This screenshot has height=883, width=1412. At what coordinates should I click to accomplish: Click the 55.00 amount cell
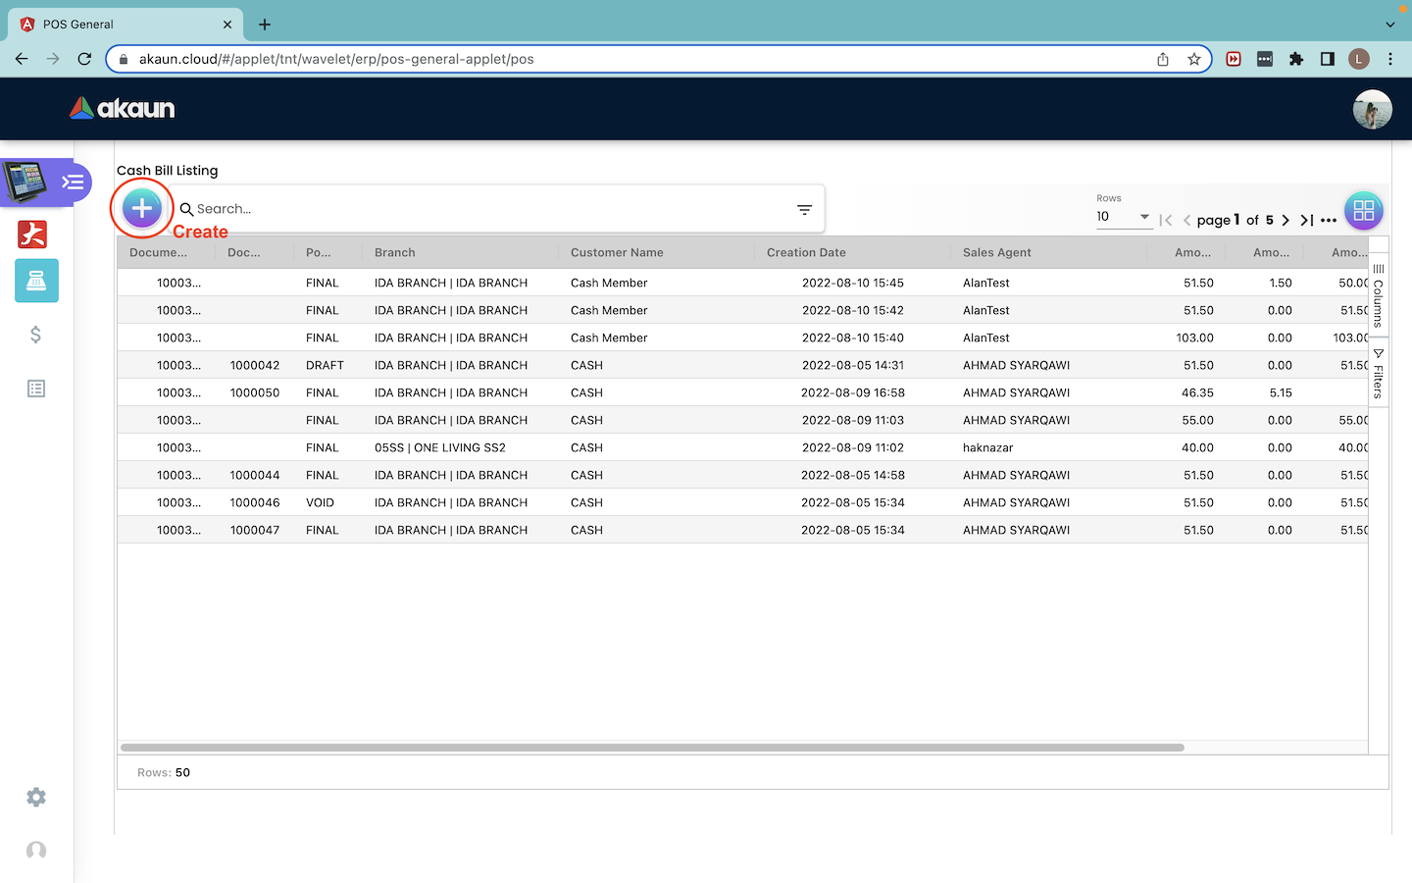pyautogui.click(x=1198, y=420)
